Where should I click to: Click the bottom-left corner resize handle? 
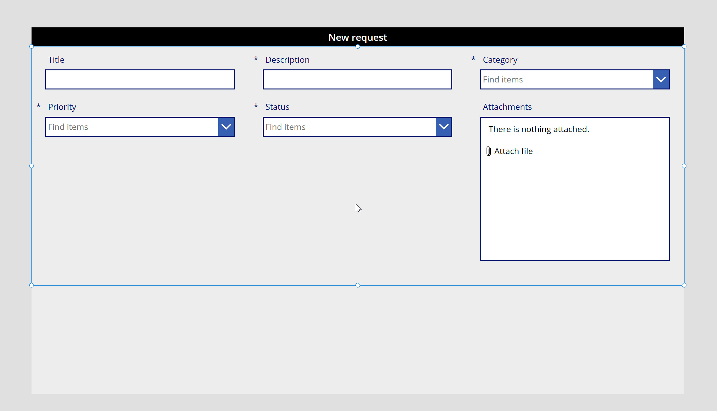(x=32, y=285)
